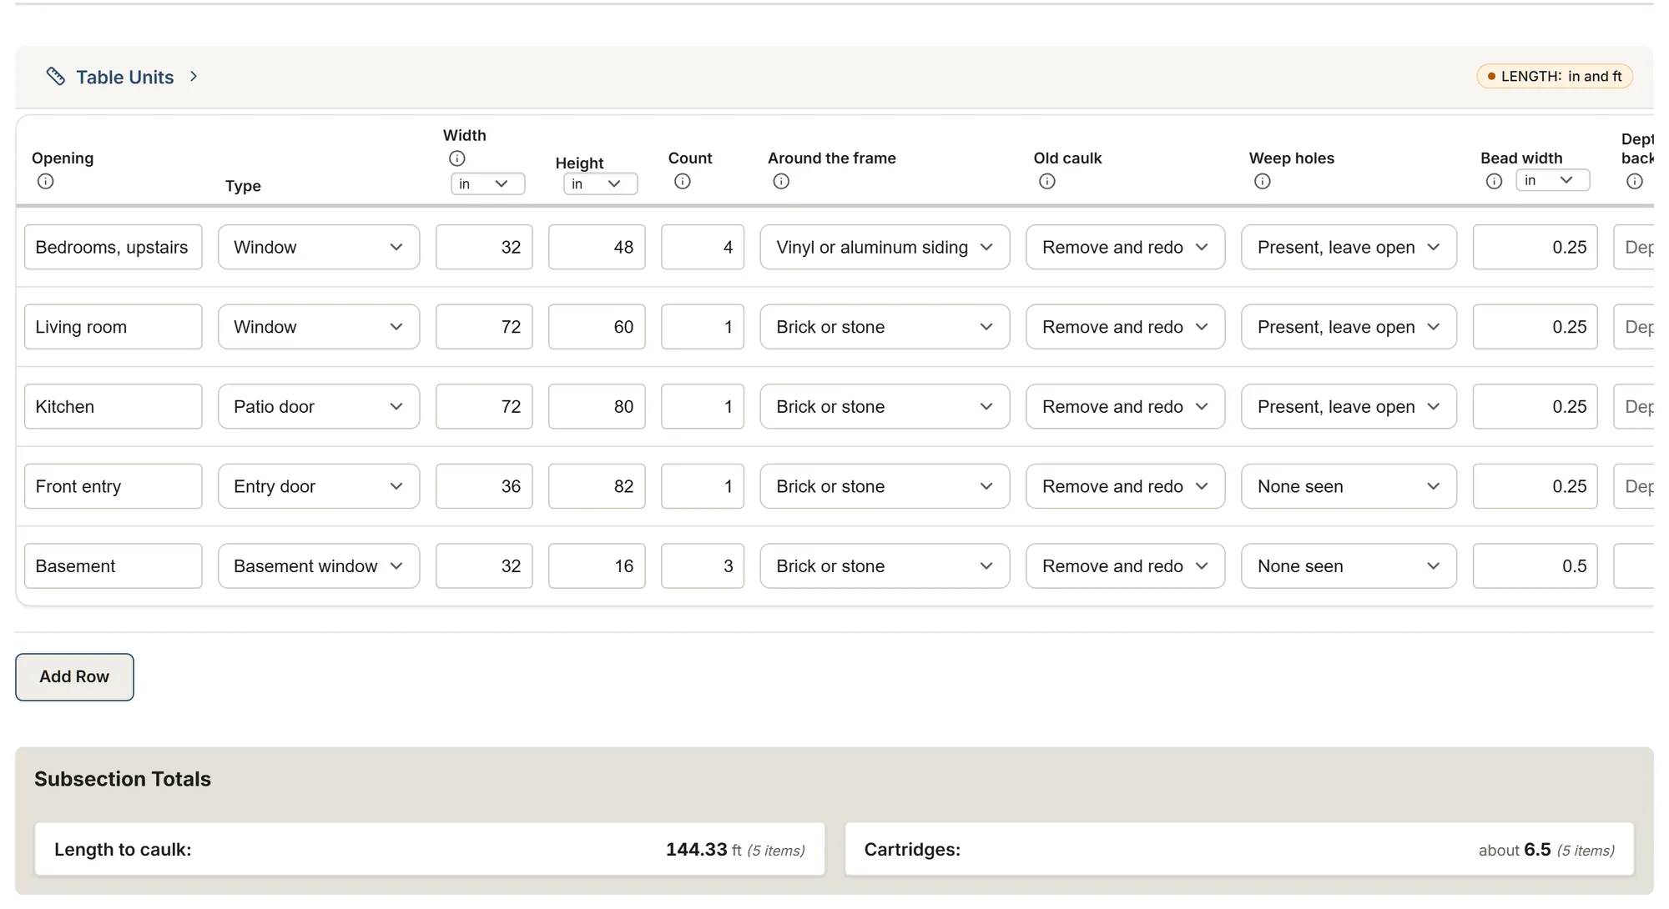The width and height of the screenshot is (1669, 909).
Task: Click the Old caulk info icon
Action: click(x=1047, y=182)
